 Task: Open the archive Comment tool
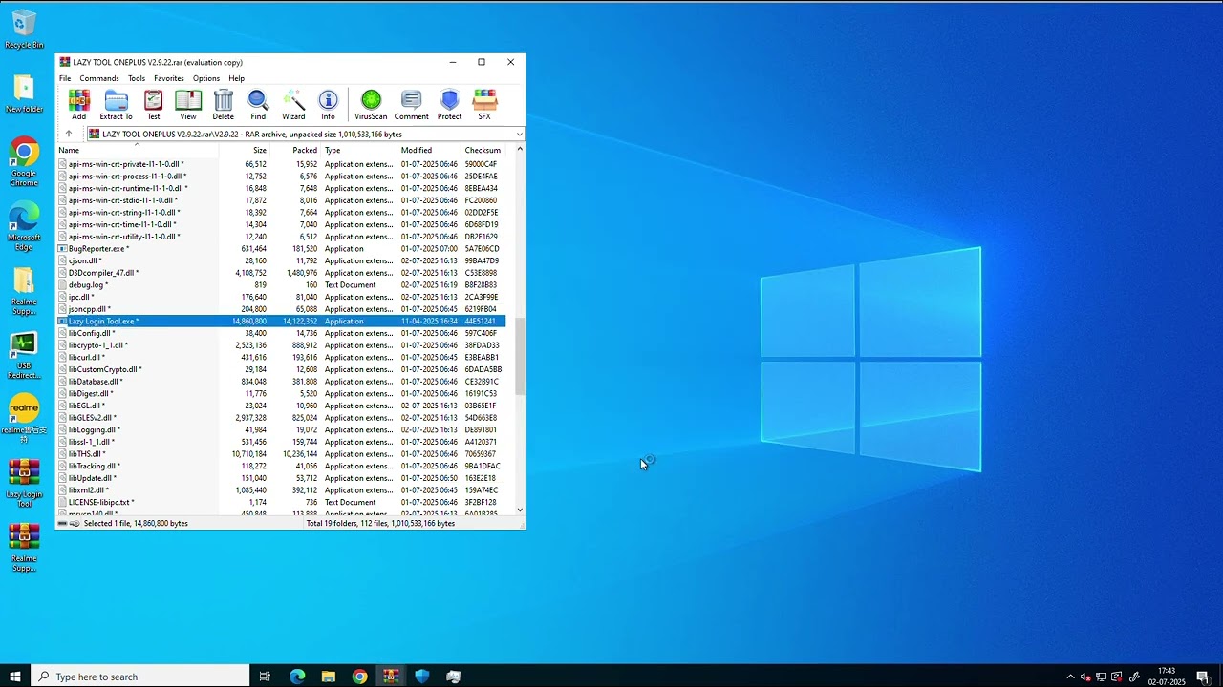[411, 105]
